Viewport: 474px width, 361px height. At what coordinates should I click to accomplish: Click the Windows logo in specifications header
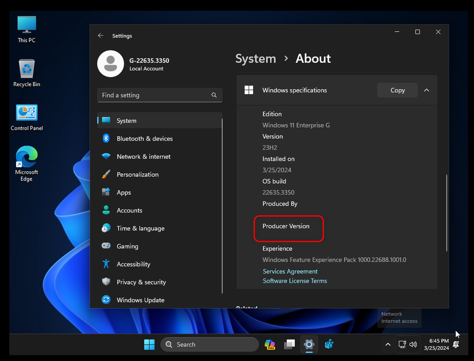click(249, 90)
